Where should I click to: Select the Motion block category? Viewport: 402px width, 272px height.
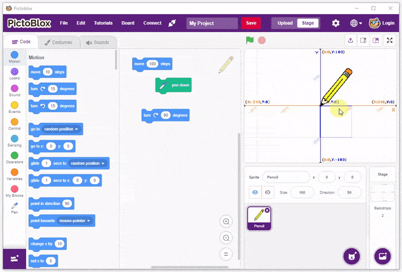click(15, 57)
